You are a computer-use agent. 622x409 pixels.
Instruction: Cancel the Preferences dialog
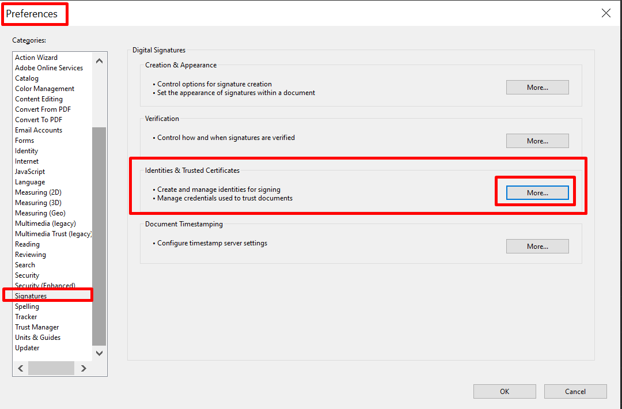click(575, 392)
